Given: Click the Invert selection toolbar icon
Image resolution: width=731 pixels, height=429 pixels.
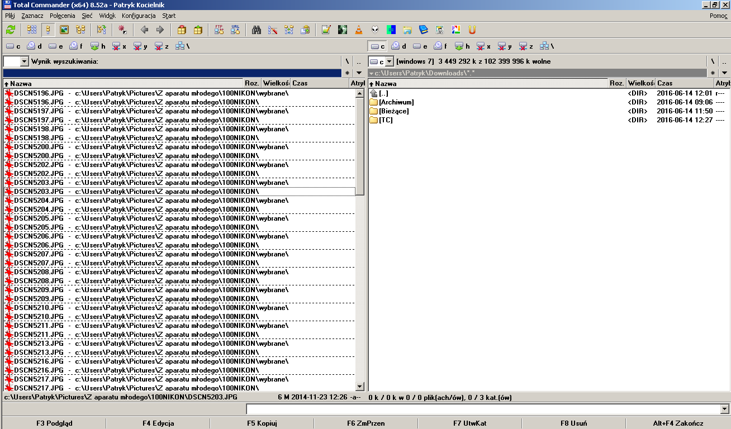Looking at the screenshot, I should click(x=123, y=30).
